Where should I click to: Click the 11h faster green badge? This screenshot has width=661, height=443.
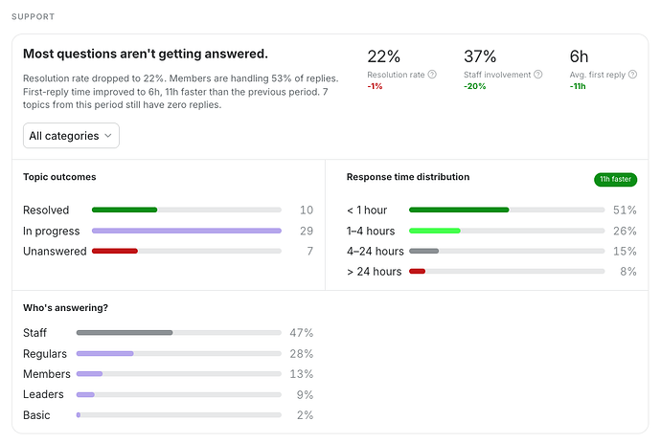(615, 179)
